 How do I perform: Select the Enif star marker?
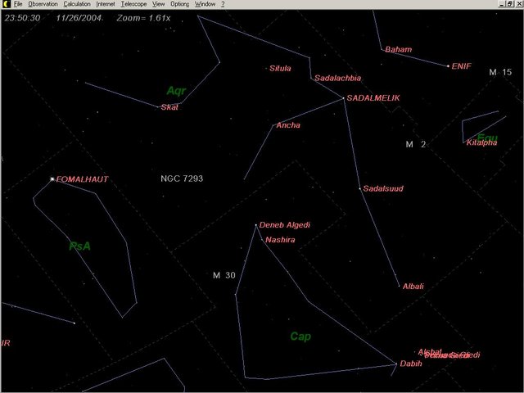click(448, 66)
